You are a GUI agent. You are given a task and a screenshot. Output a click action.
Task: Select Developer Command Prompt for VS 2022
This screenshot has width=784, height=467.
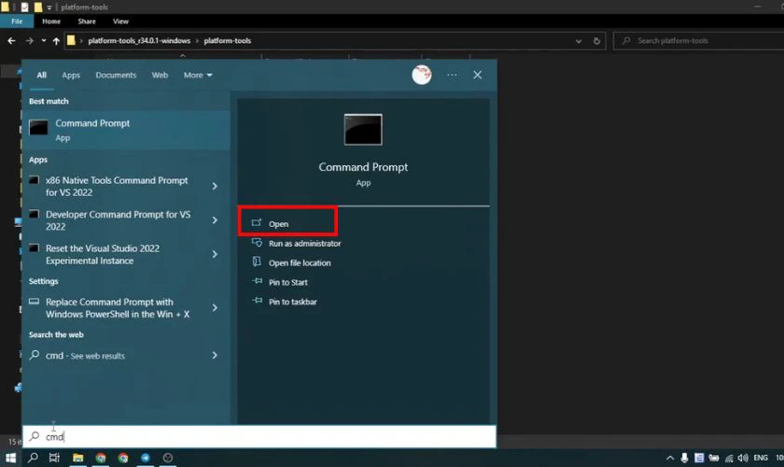click(x=118, y=220)
